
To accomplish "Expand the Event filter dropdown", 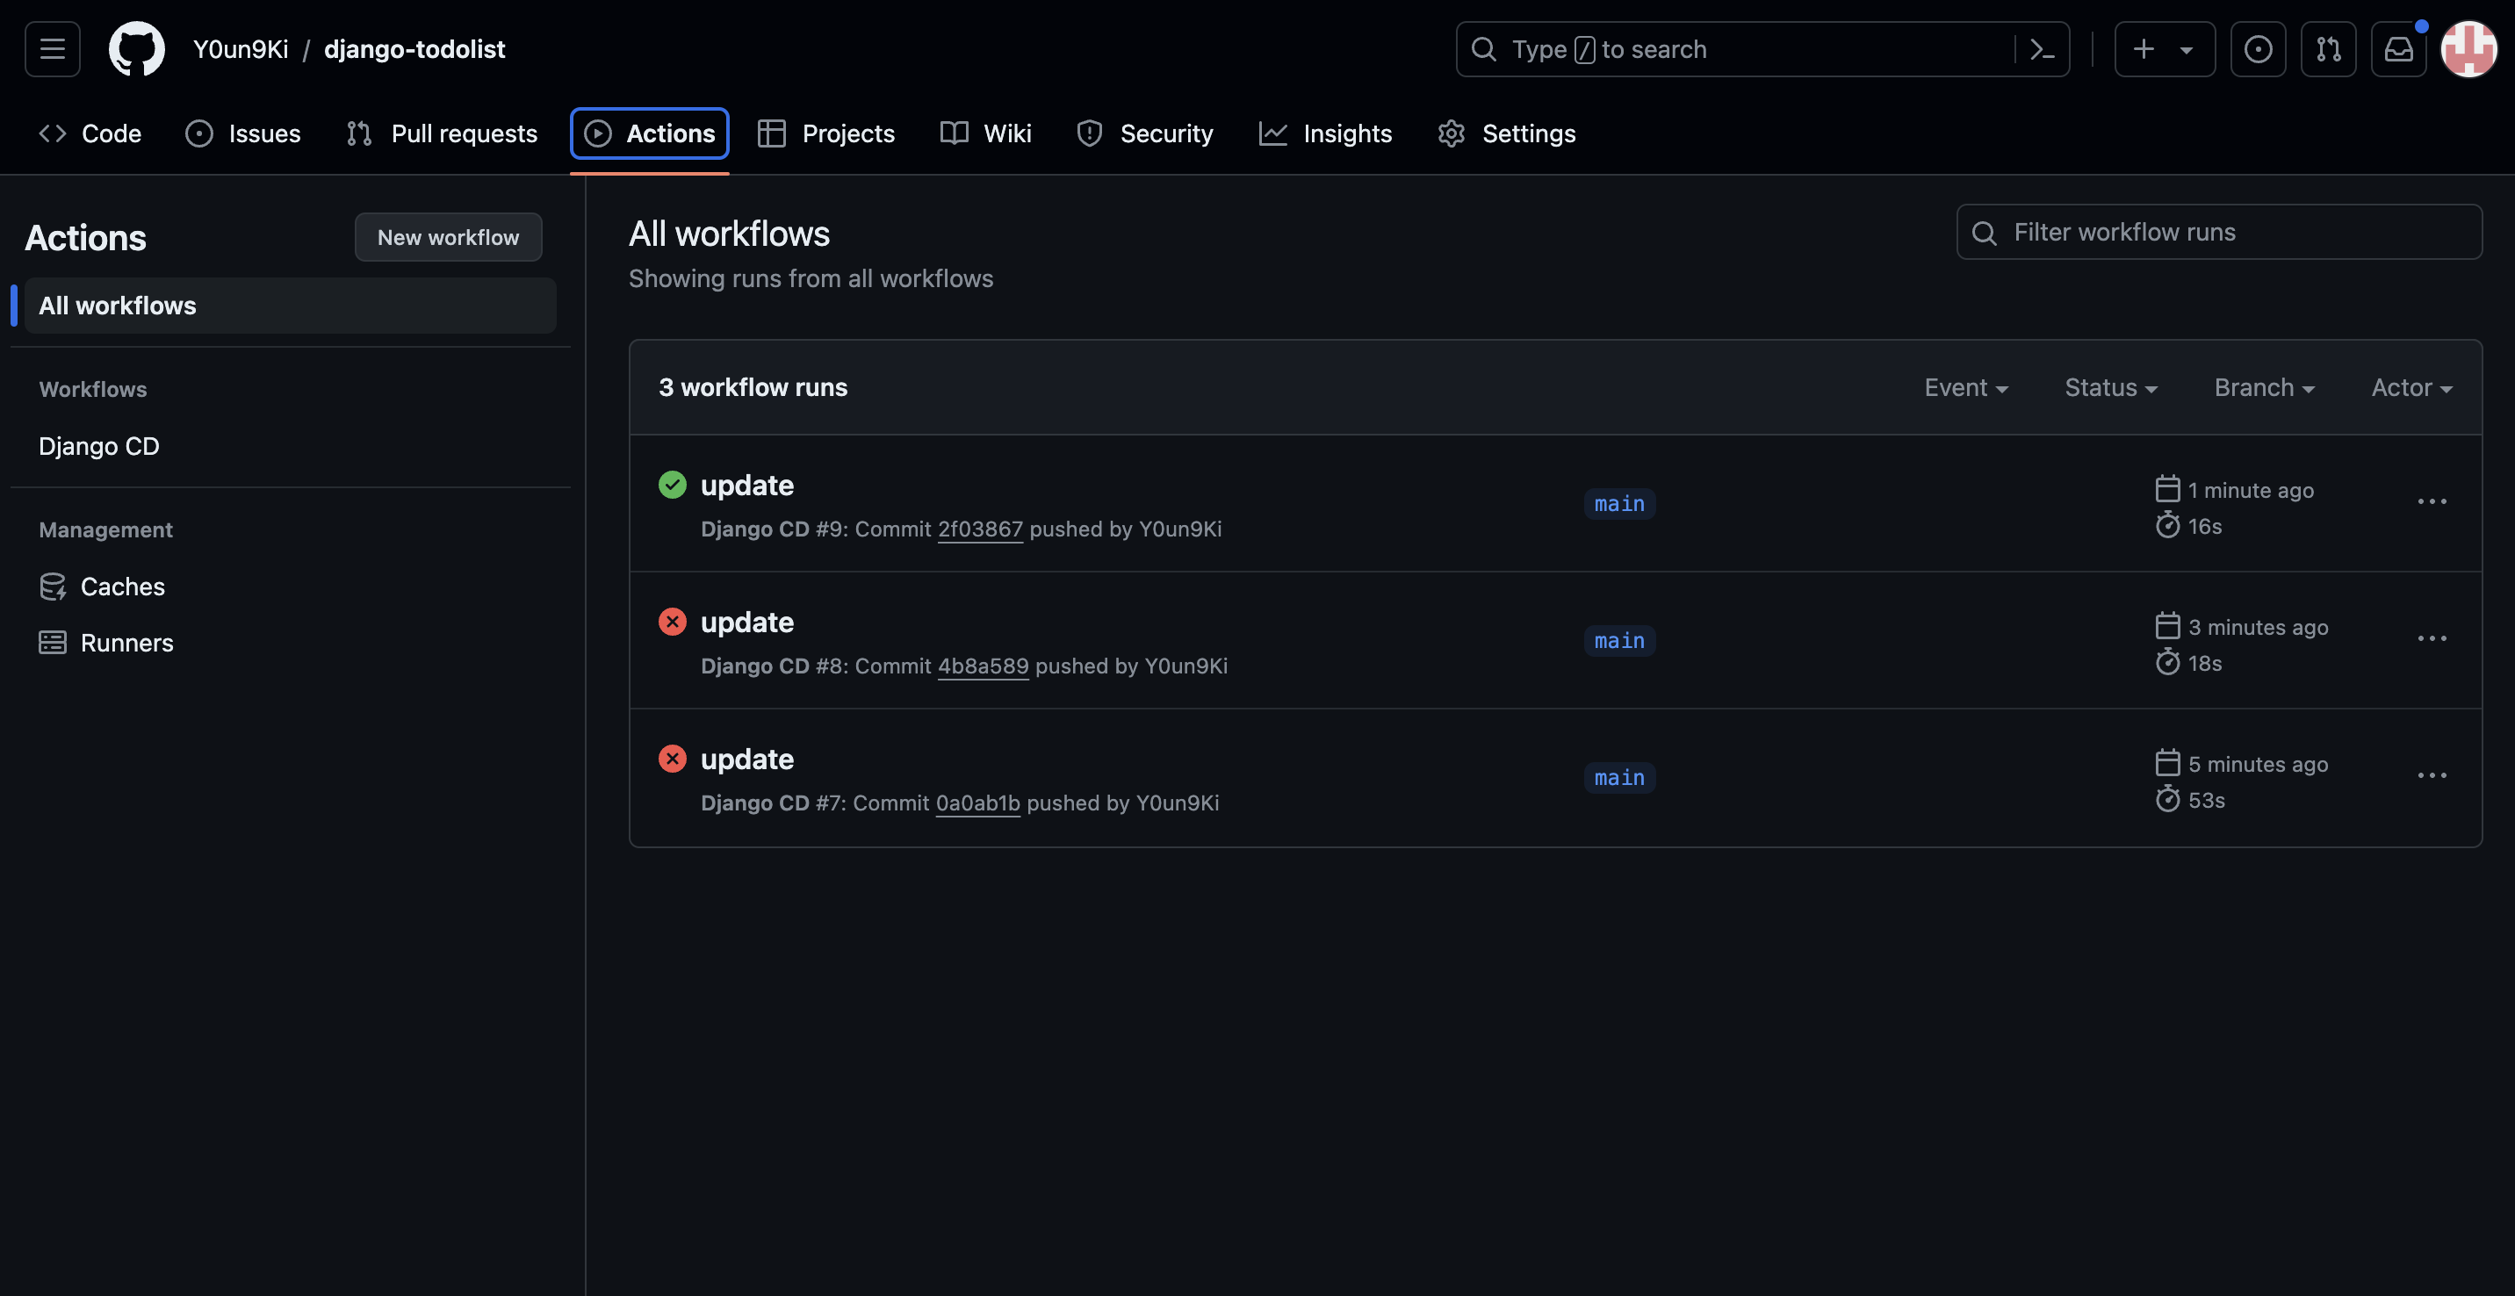I will (x=1966, y=387).
